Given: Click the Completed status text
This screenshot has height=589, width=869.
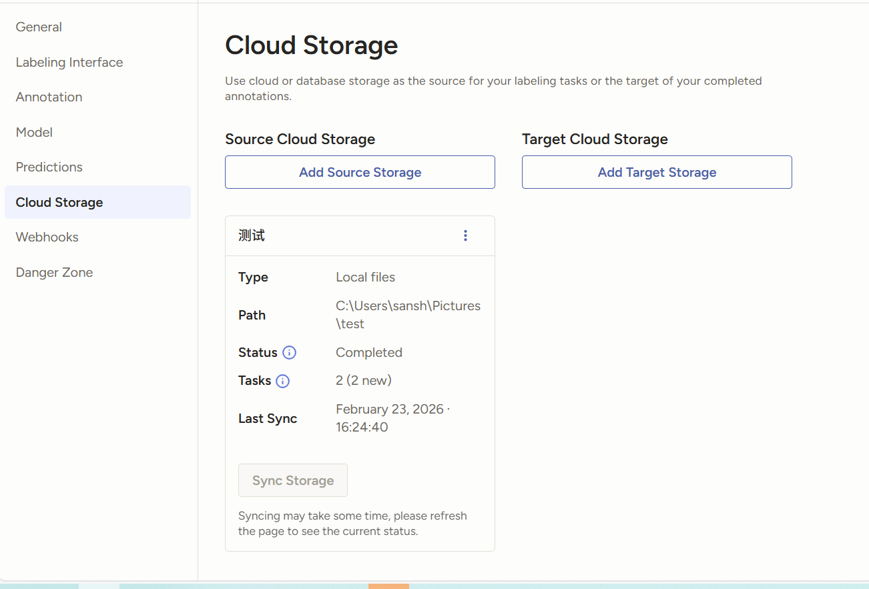Looking at the screenshot, I should pyautogui.click(x=369, y=352).
